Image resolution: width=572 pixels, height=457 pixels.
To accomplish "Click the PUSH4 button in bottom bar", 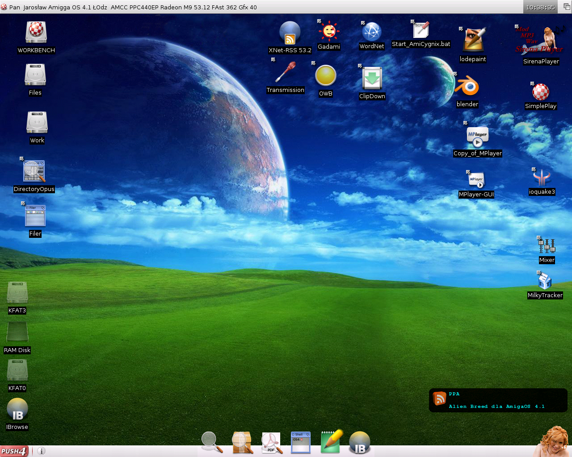I will (x=14, y=451).
